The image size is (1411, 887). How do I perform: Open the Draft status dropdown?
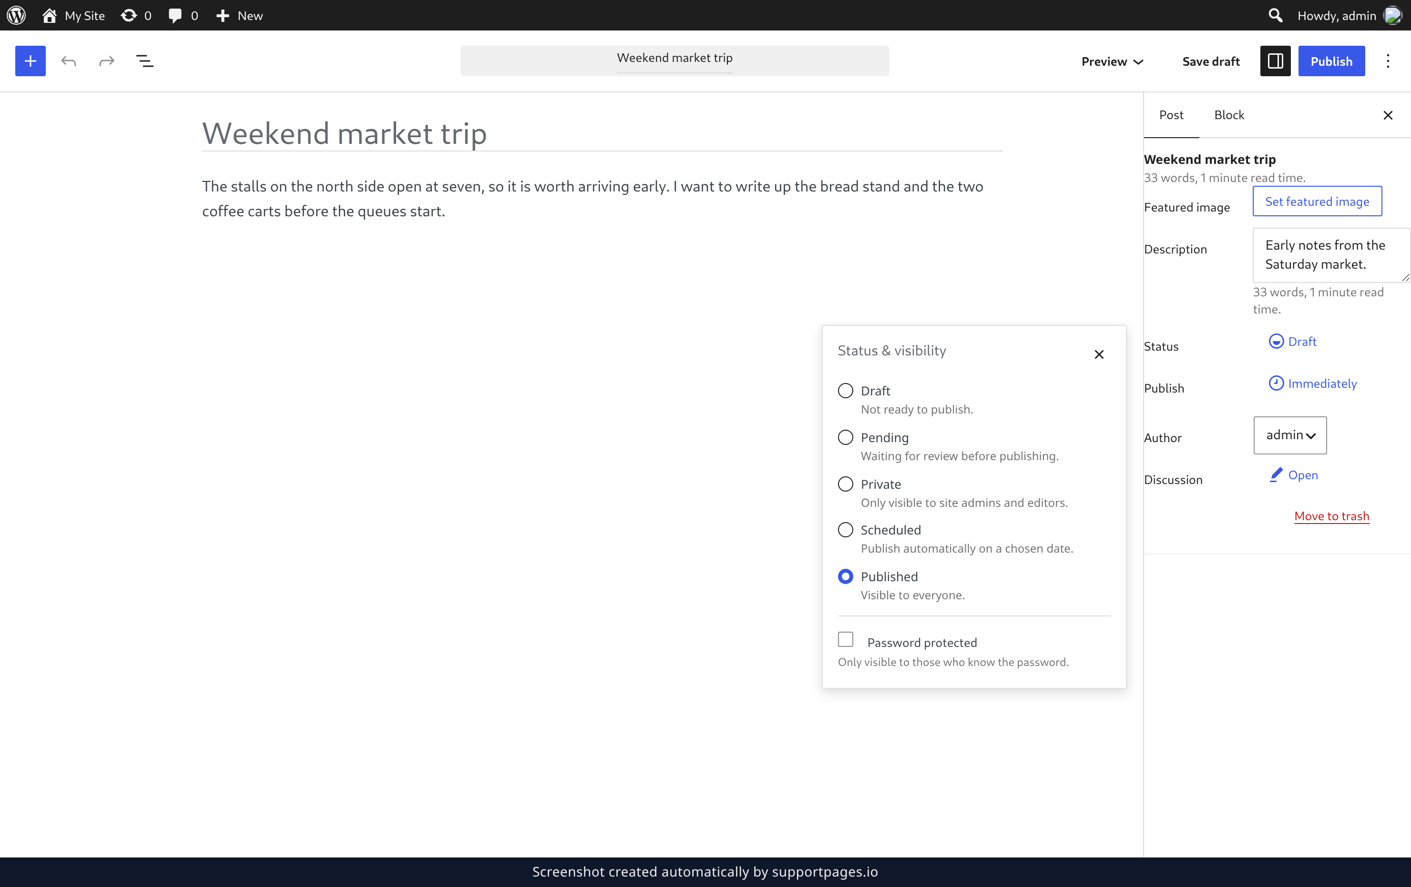[x=1292, y=342]
